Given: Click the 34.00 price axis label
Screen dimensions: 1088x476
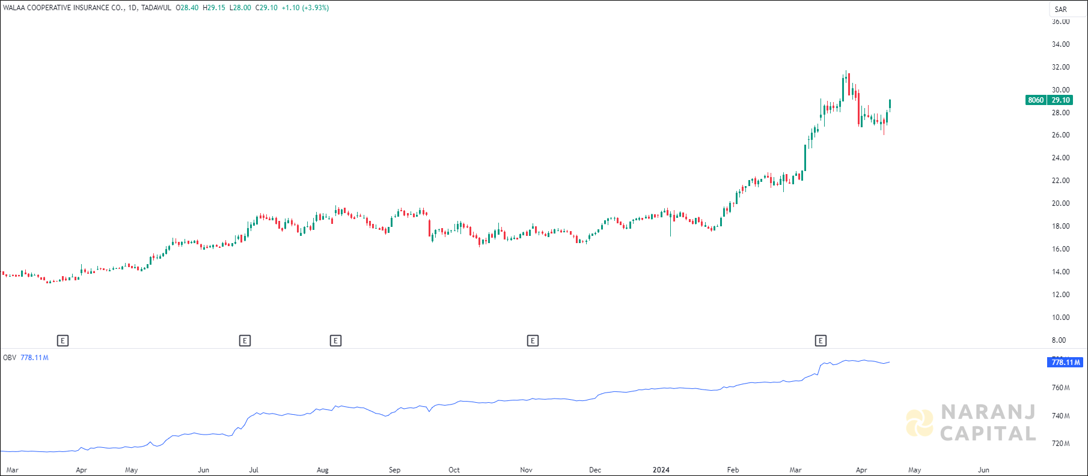Looking at the screenshot, I should point(1060,44).
